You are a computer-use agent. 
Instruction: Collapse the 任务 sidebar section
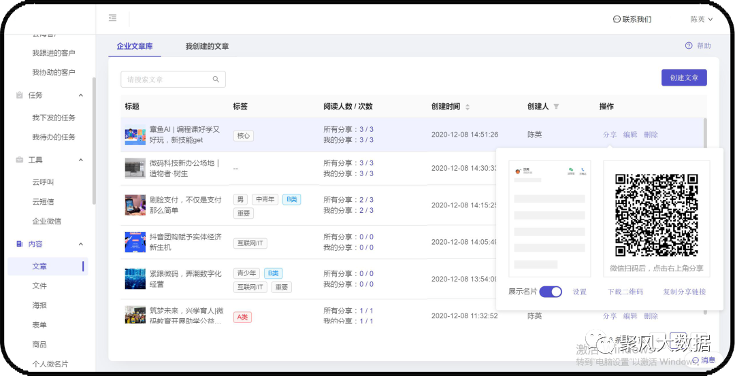[x=80, y=95]
